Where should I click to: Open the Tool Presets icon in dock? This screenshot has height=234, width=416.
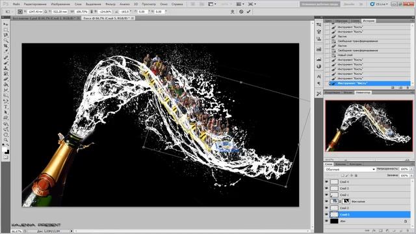coord(319,94)
